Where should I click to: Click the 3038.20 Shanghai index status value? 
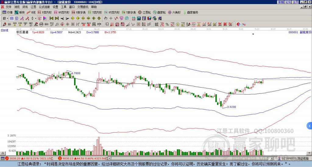pos(15,158)
